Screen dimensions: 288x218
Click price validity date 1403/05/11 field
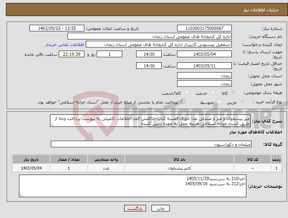(204, 66)
